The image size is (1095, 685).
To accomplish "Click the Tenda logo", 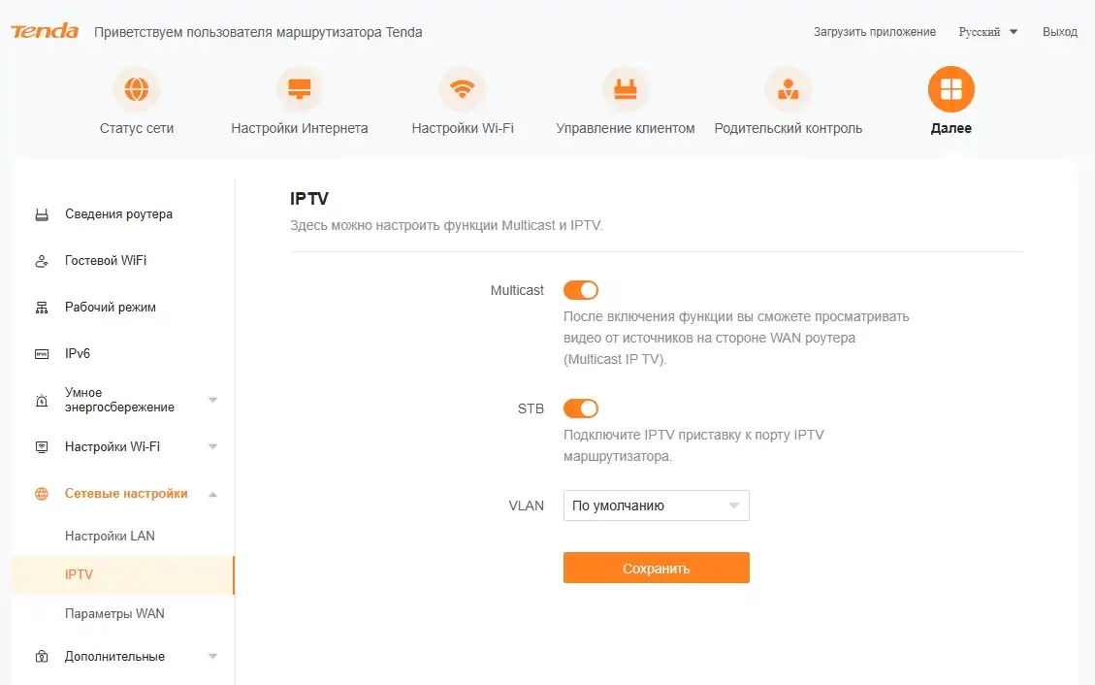I will (x=43, y=30).
